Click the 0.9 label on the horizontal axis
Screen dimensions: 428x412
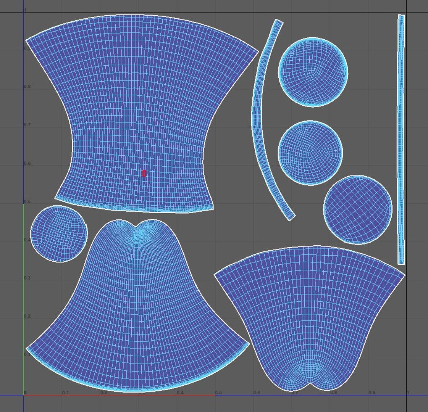[371, 393]
